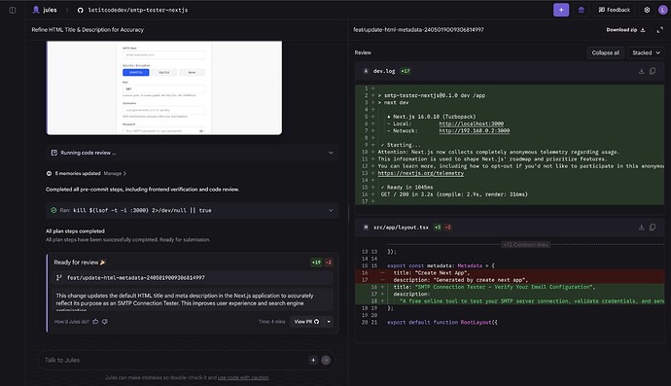
Task: Click the green check icon beside Ran command
Action: [x=53, y=210]
